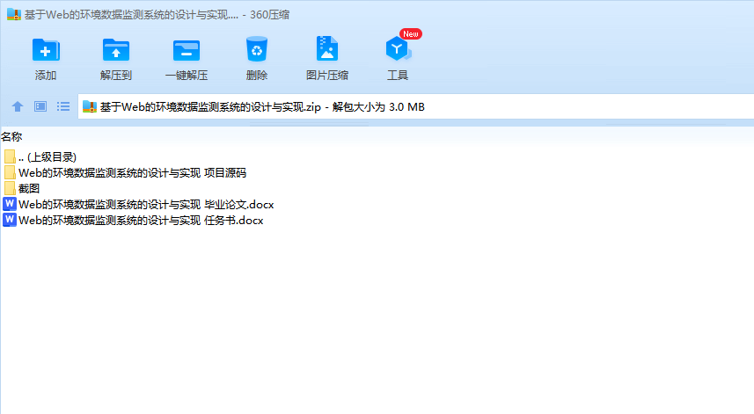Image resolution: width=754 pixels, height=414 pixels.
Task: Select the '.. (上级目录)' row text
Action: click(48, 157)
